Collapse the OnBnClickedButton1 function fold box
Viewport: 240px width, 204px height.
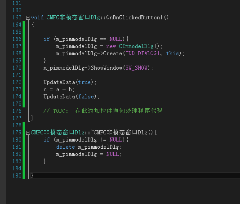[x=28, y=18]
